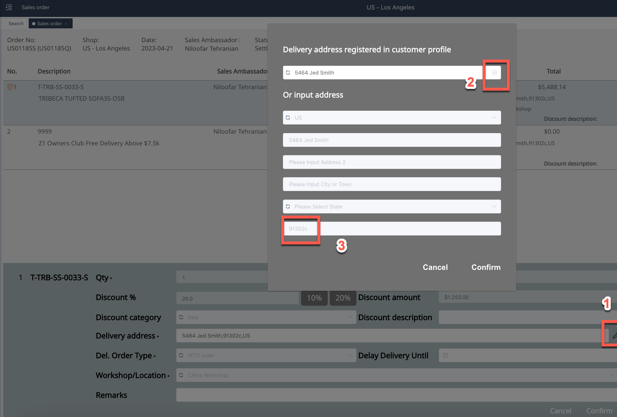Screen dimensions: 617x417
Task: Open the Del. Order Type dropdown
Action: 349,355
